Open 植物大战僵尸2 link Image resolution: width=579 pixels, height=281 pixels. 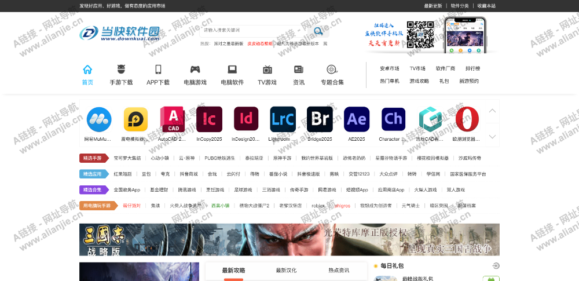pyautogui.click(x=254, y=206)
